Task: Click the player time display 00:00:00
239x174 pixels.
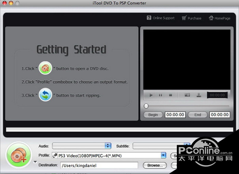Action: coord(217,95)
